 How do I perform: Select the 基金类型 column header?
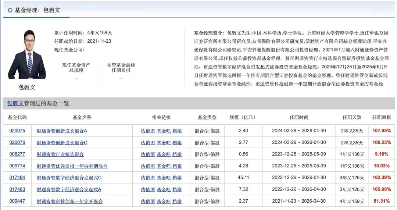tap(207, 117)
